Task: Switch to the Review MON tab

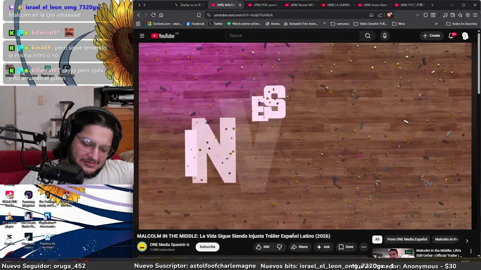Action: click(300, 5)
